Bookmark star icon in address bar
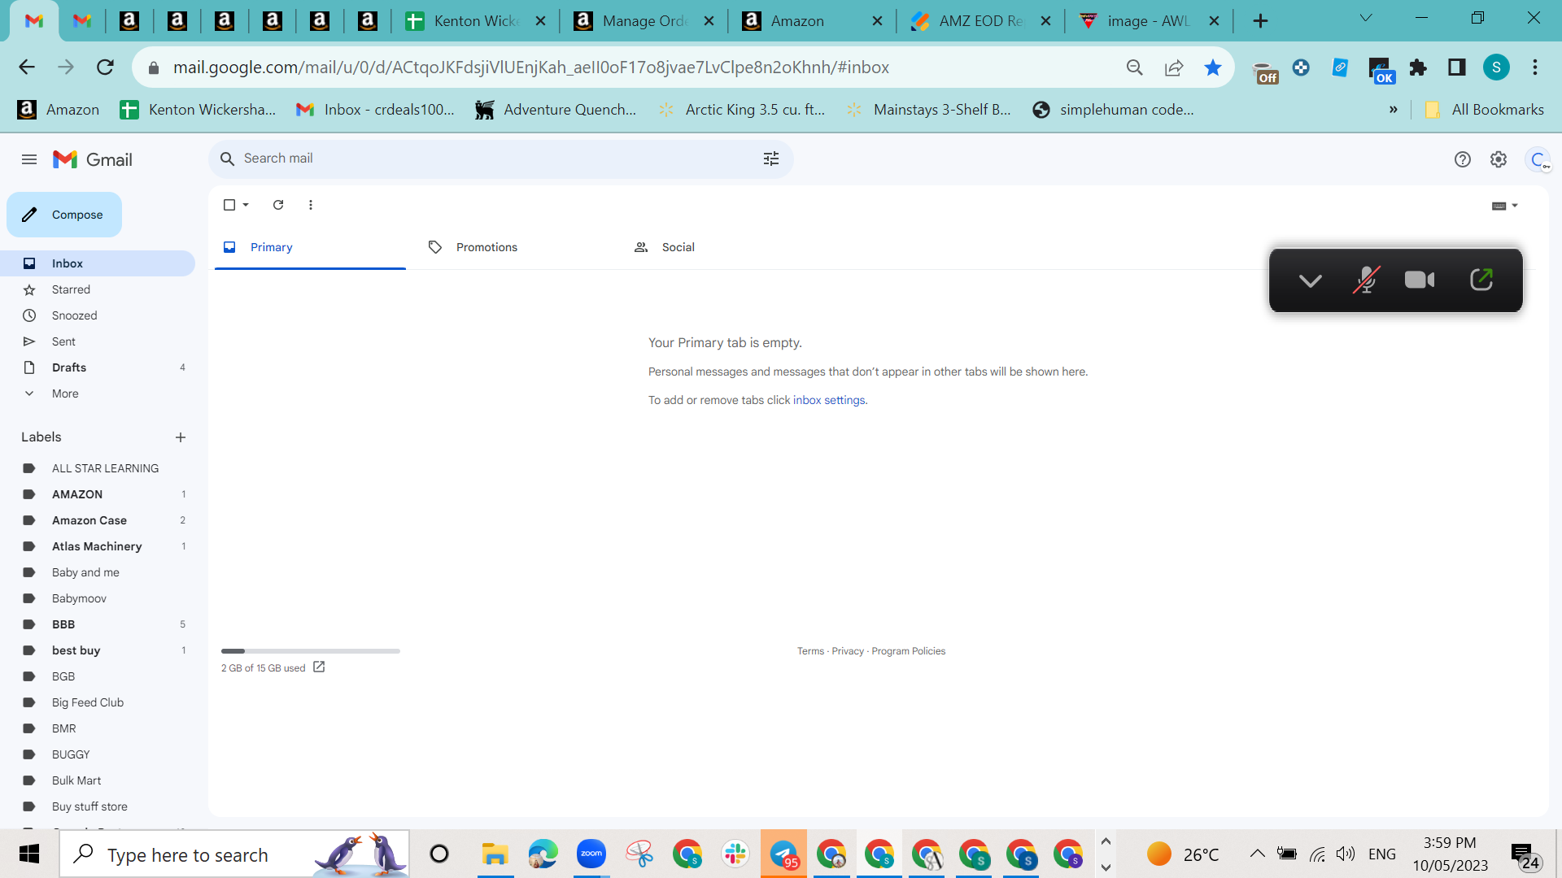 (x=1212, y=67)
